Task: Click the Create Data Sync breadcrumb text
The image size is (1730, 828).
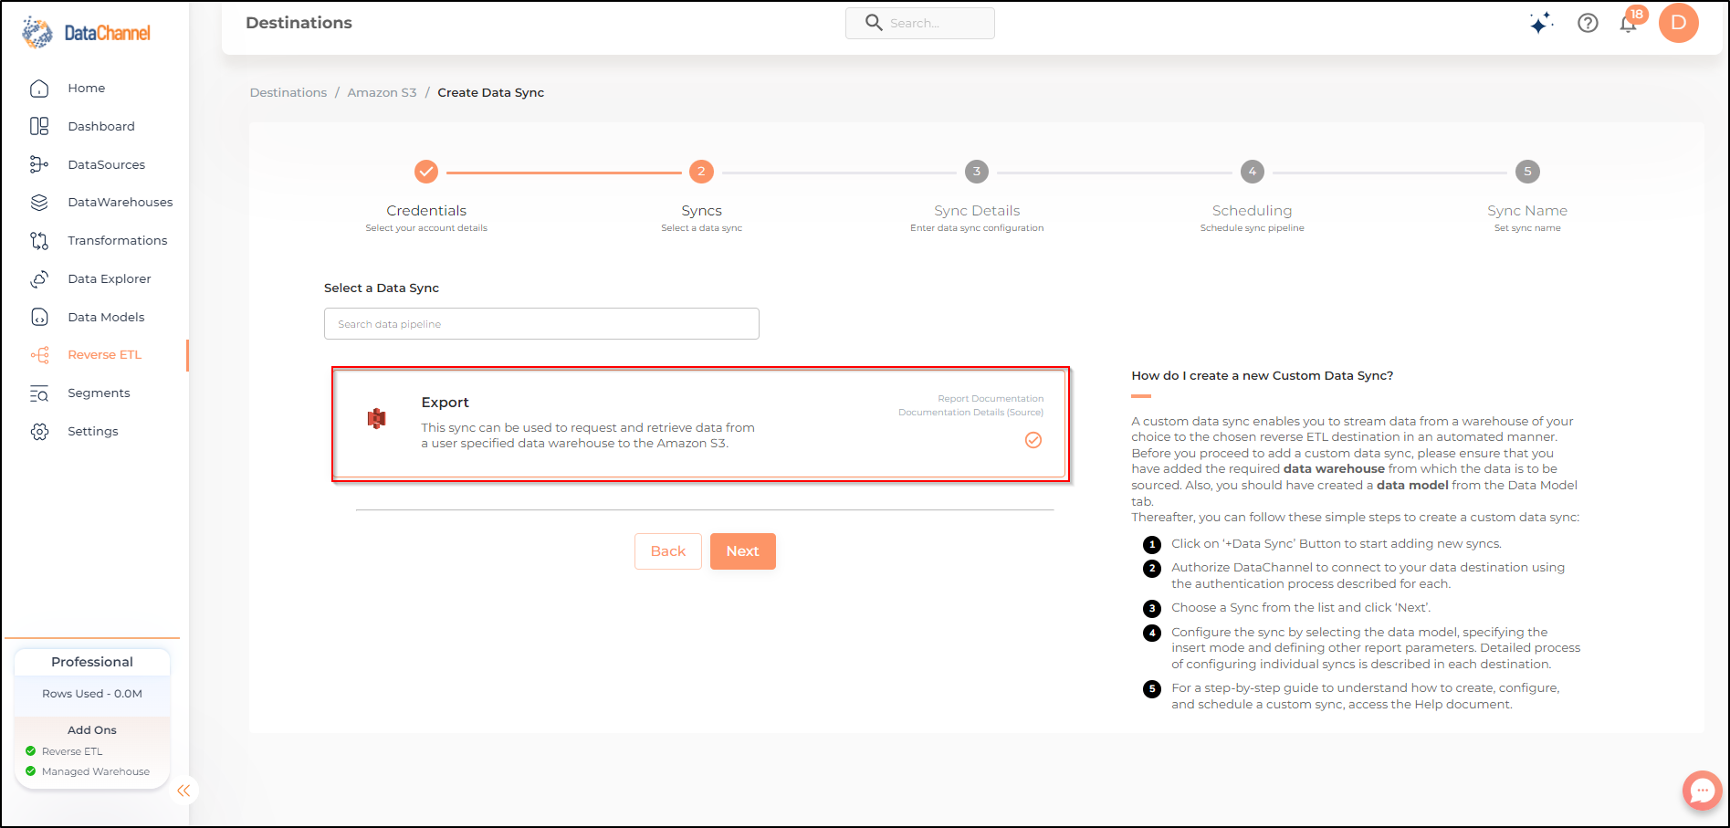Action: [x=491, y=92]
